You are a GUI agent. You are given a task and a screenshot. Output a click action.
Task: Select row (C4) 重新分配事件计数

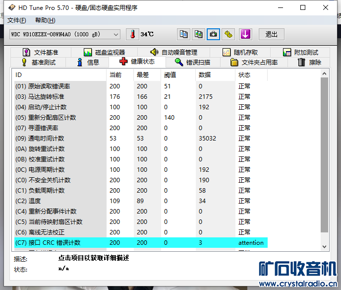click(141, 212)
